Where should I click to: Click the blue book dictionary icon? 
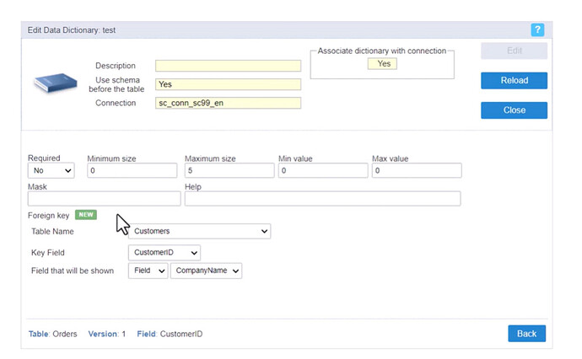[x=55, y=83]
